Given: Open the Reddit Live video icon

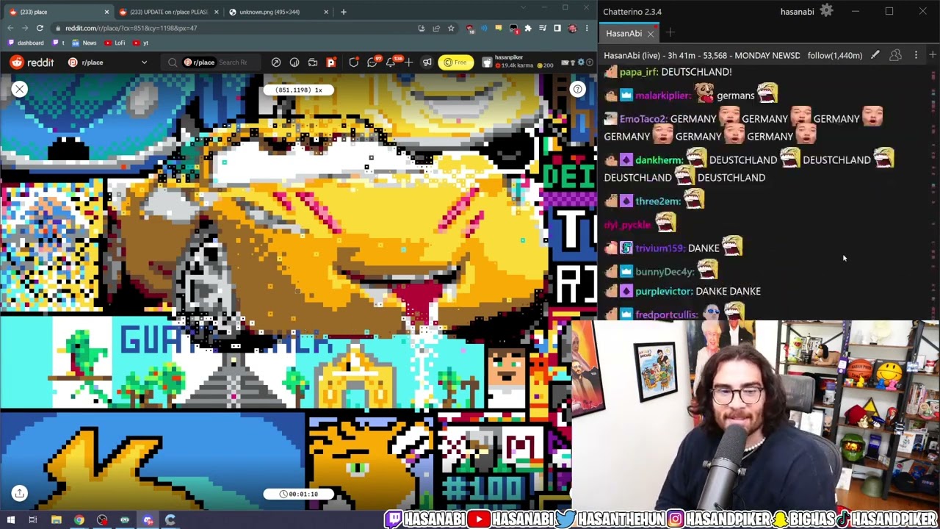Looking at the screenshot, I should (313, 62).
